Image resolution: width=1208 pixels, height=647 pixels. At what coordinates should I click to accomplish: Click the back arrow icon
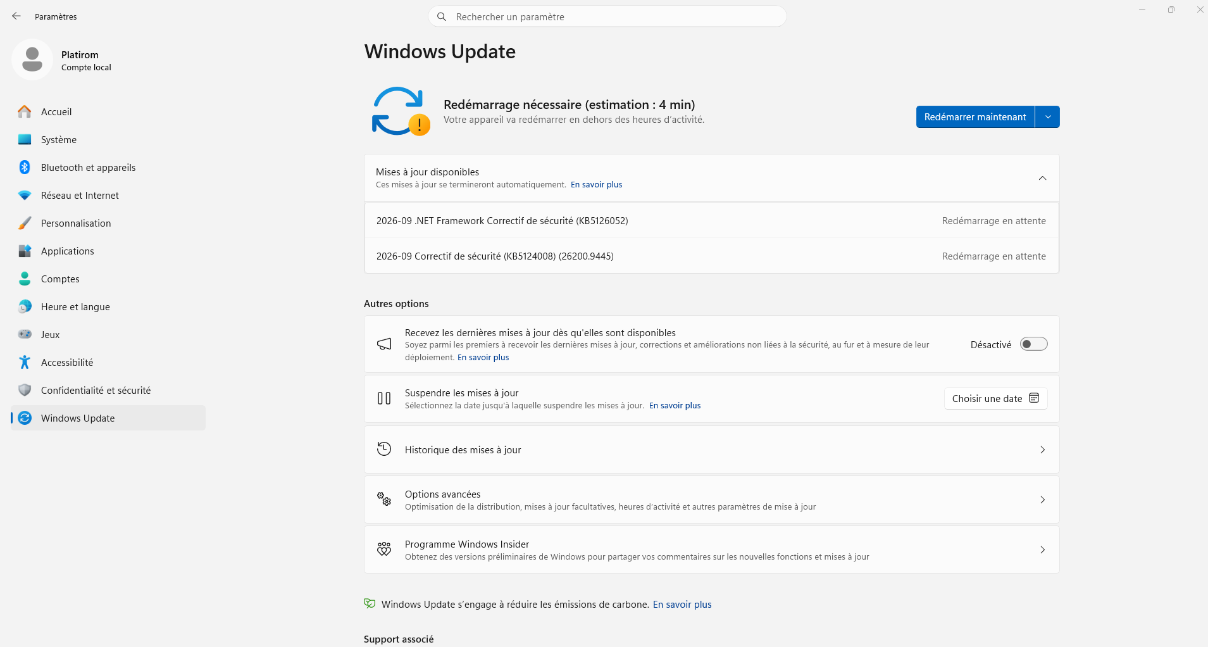pyautogui.click(x=16, y=16)
